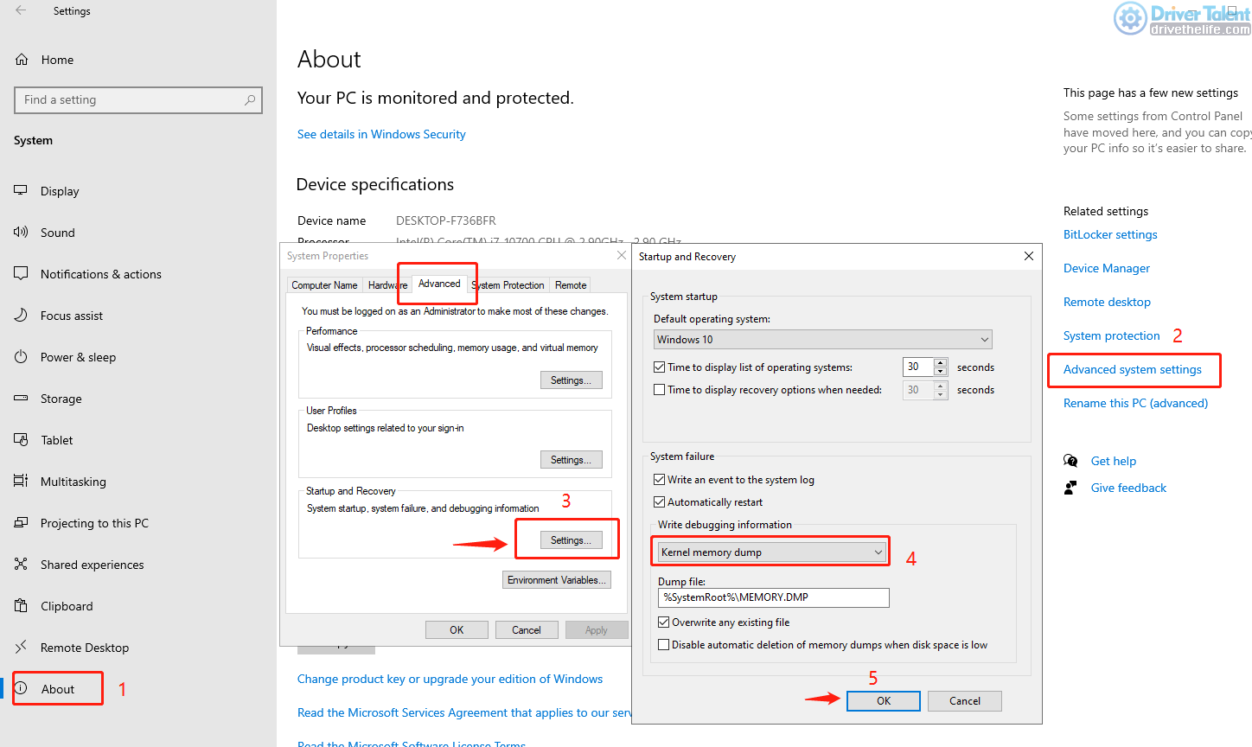Increase operating systems list seconds spinner
Image resolution: width=1252 pixels, height=747 pixels.
[x=940, y=362]
